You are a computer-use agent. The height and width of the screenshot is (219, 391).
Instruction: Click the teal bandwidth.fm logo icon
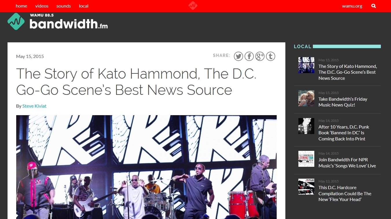click(x=16, y=21)
